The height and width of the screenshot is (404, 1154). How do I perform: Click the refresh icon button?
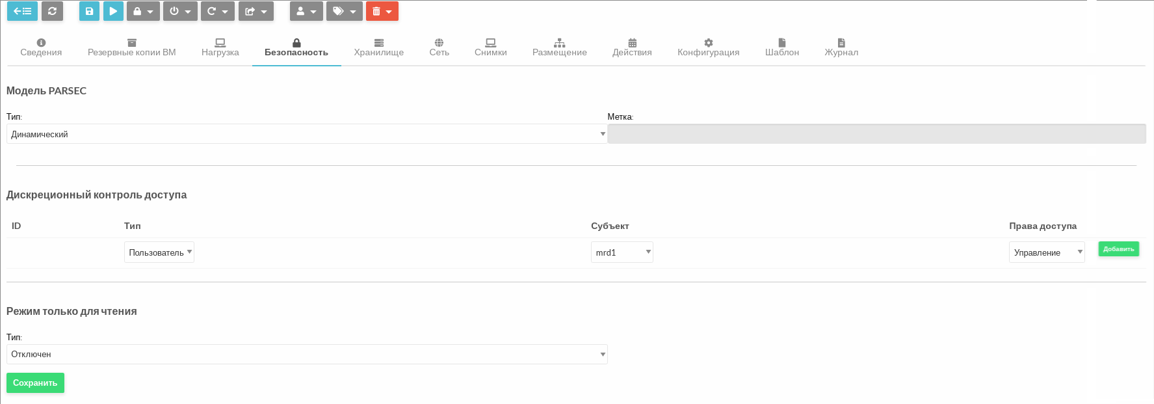tap(52, 11)
